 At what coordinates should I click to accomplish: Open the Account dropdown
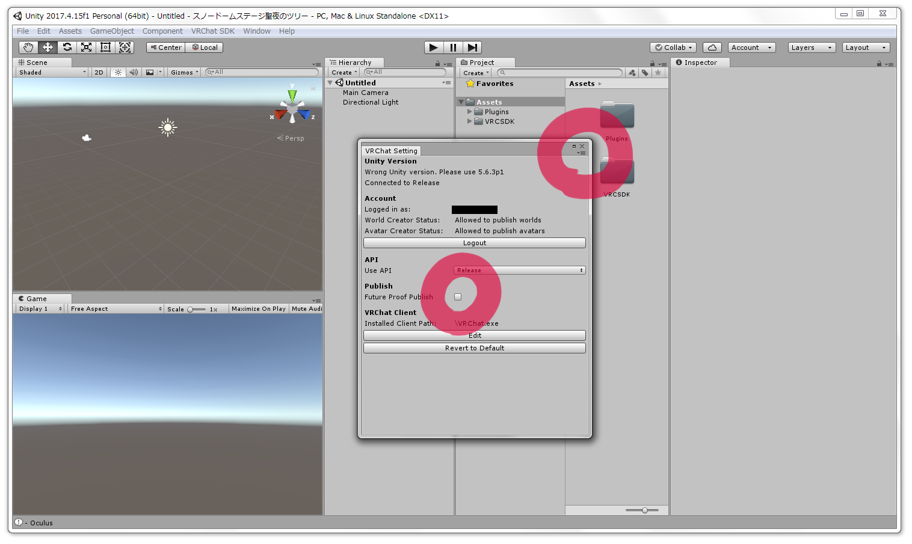click(751, 47)
